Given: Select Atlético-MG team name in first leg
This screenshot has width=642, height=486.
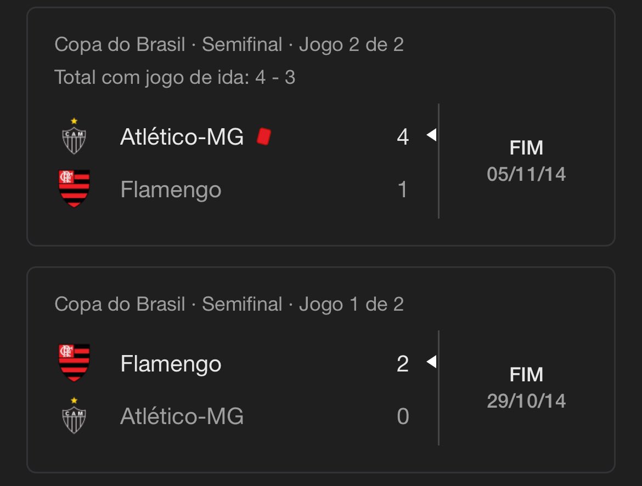Looking at the screenshot, I should click(x=182, y=416).
